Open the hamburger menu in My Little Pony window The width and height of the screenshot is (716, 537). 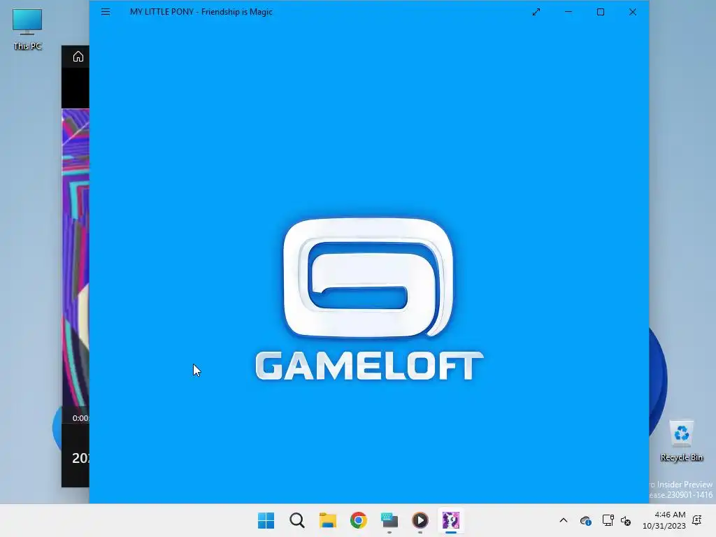pyautogui.click(x=106, y=12)
